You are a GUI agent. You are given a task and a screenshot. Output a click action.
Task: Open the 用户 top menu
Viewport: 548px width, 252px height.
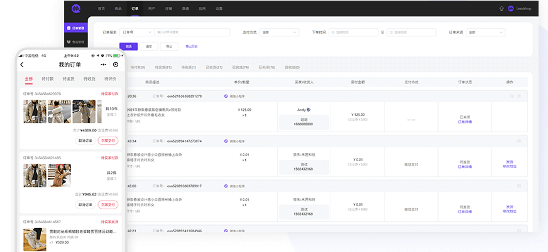coord(151,9)
